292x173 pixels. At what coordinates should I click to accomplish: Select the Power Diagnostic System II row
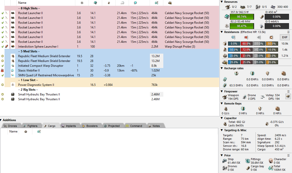click(x=36, y=85)
